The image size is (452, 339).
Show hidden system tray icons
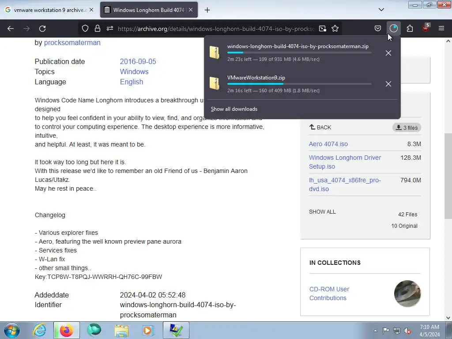point(375,331)
